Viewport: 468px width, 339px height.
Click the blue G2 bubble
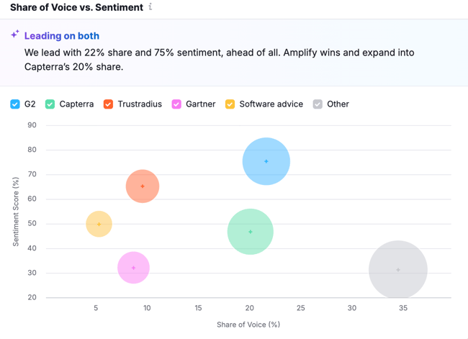click(266, 161)
